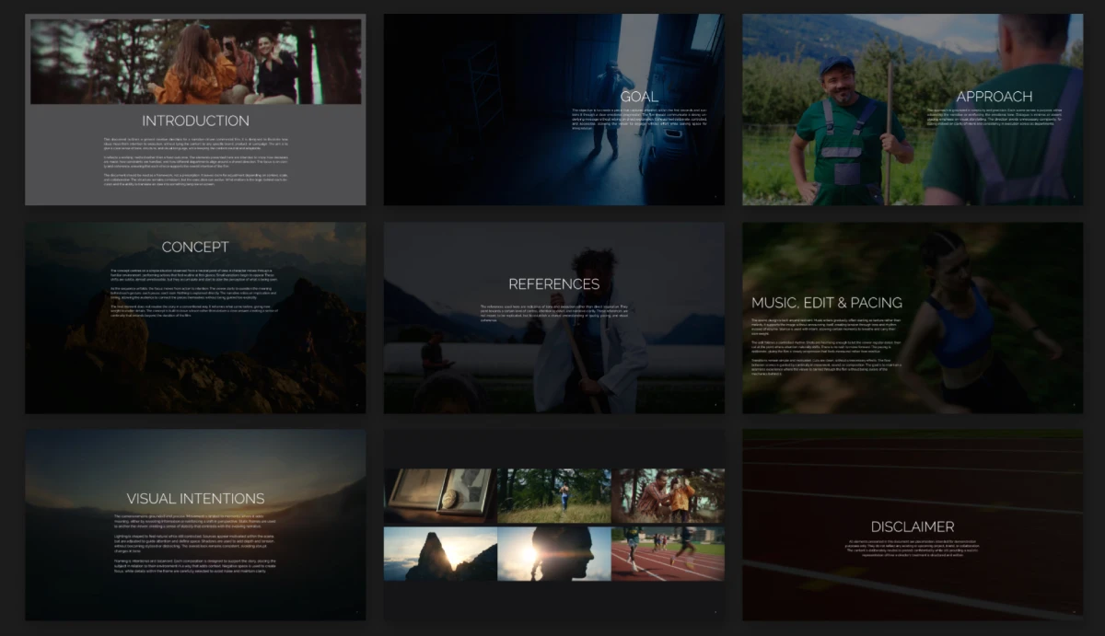Select the runner on grassy forest trail photo

[x=554, y=495]
